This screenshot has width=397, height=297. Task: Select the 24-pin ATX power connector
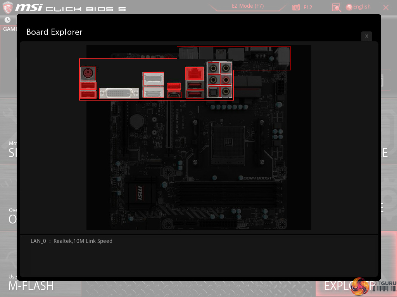click(x=218, y=224)
